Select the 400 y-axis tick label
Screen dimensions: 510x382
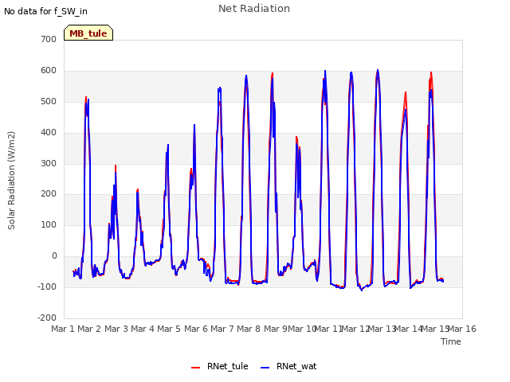point(49,133)
